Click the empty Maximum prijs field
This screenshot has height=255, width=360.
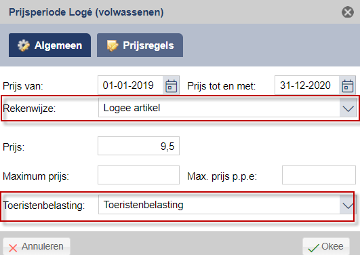point(138,175)
